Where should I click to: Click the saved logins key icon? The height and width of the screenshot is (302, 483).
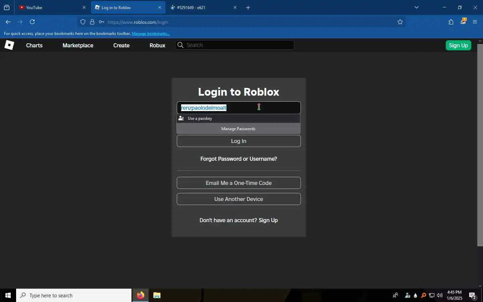102,22
